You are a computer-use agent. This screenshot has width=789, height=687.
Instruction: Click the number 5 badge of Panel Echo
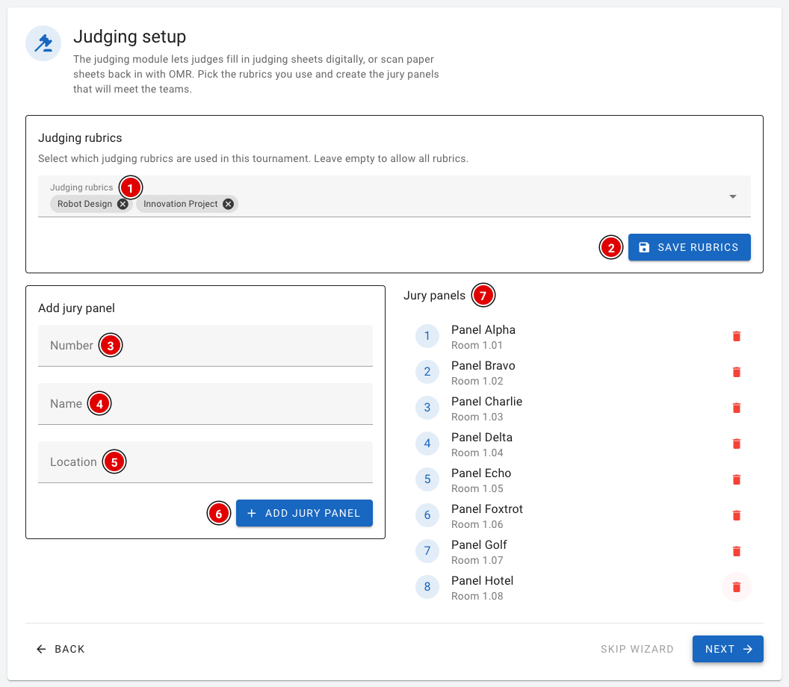coord(427,479)
